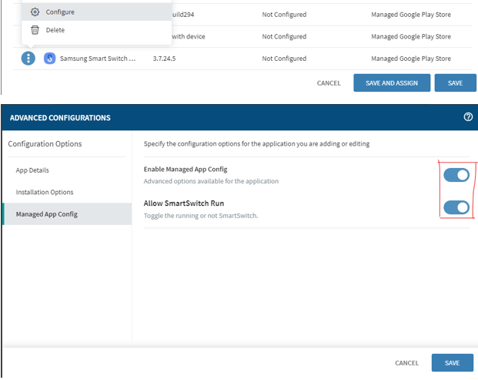Click Managed Google Play Store in Samsung row
This screenshot has width=478, height=380.
pyautogui.click(x=410, y=59)
